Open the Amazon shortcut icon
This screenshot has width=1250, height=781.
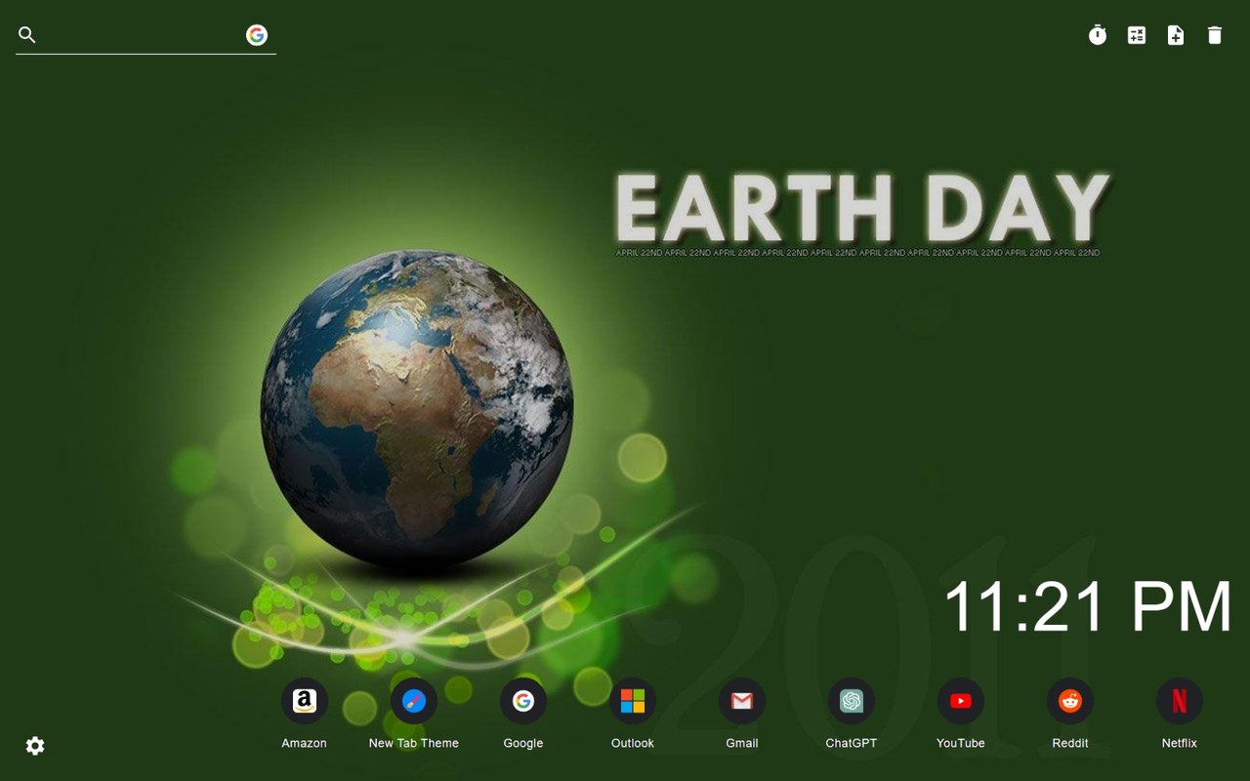(305, 701)
